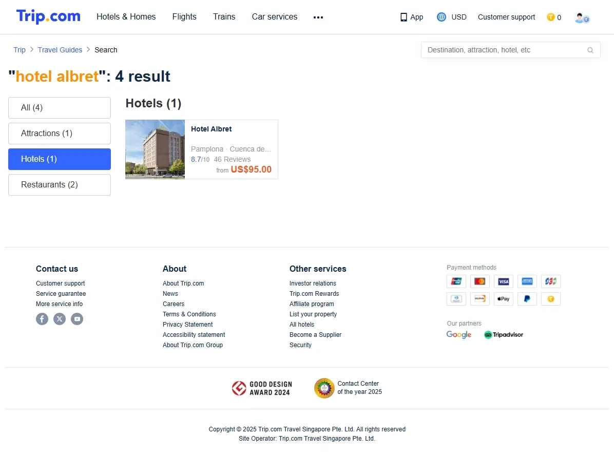Click the footer Customer support link
The height and width of the screenshot is (473, 614).
tap(60, 283)
